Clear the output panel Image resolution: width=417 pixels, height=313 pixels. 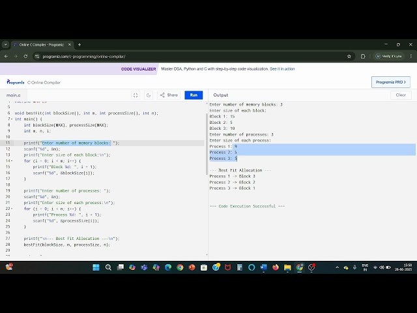coord(401,95)
